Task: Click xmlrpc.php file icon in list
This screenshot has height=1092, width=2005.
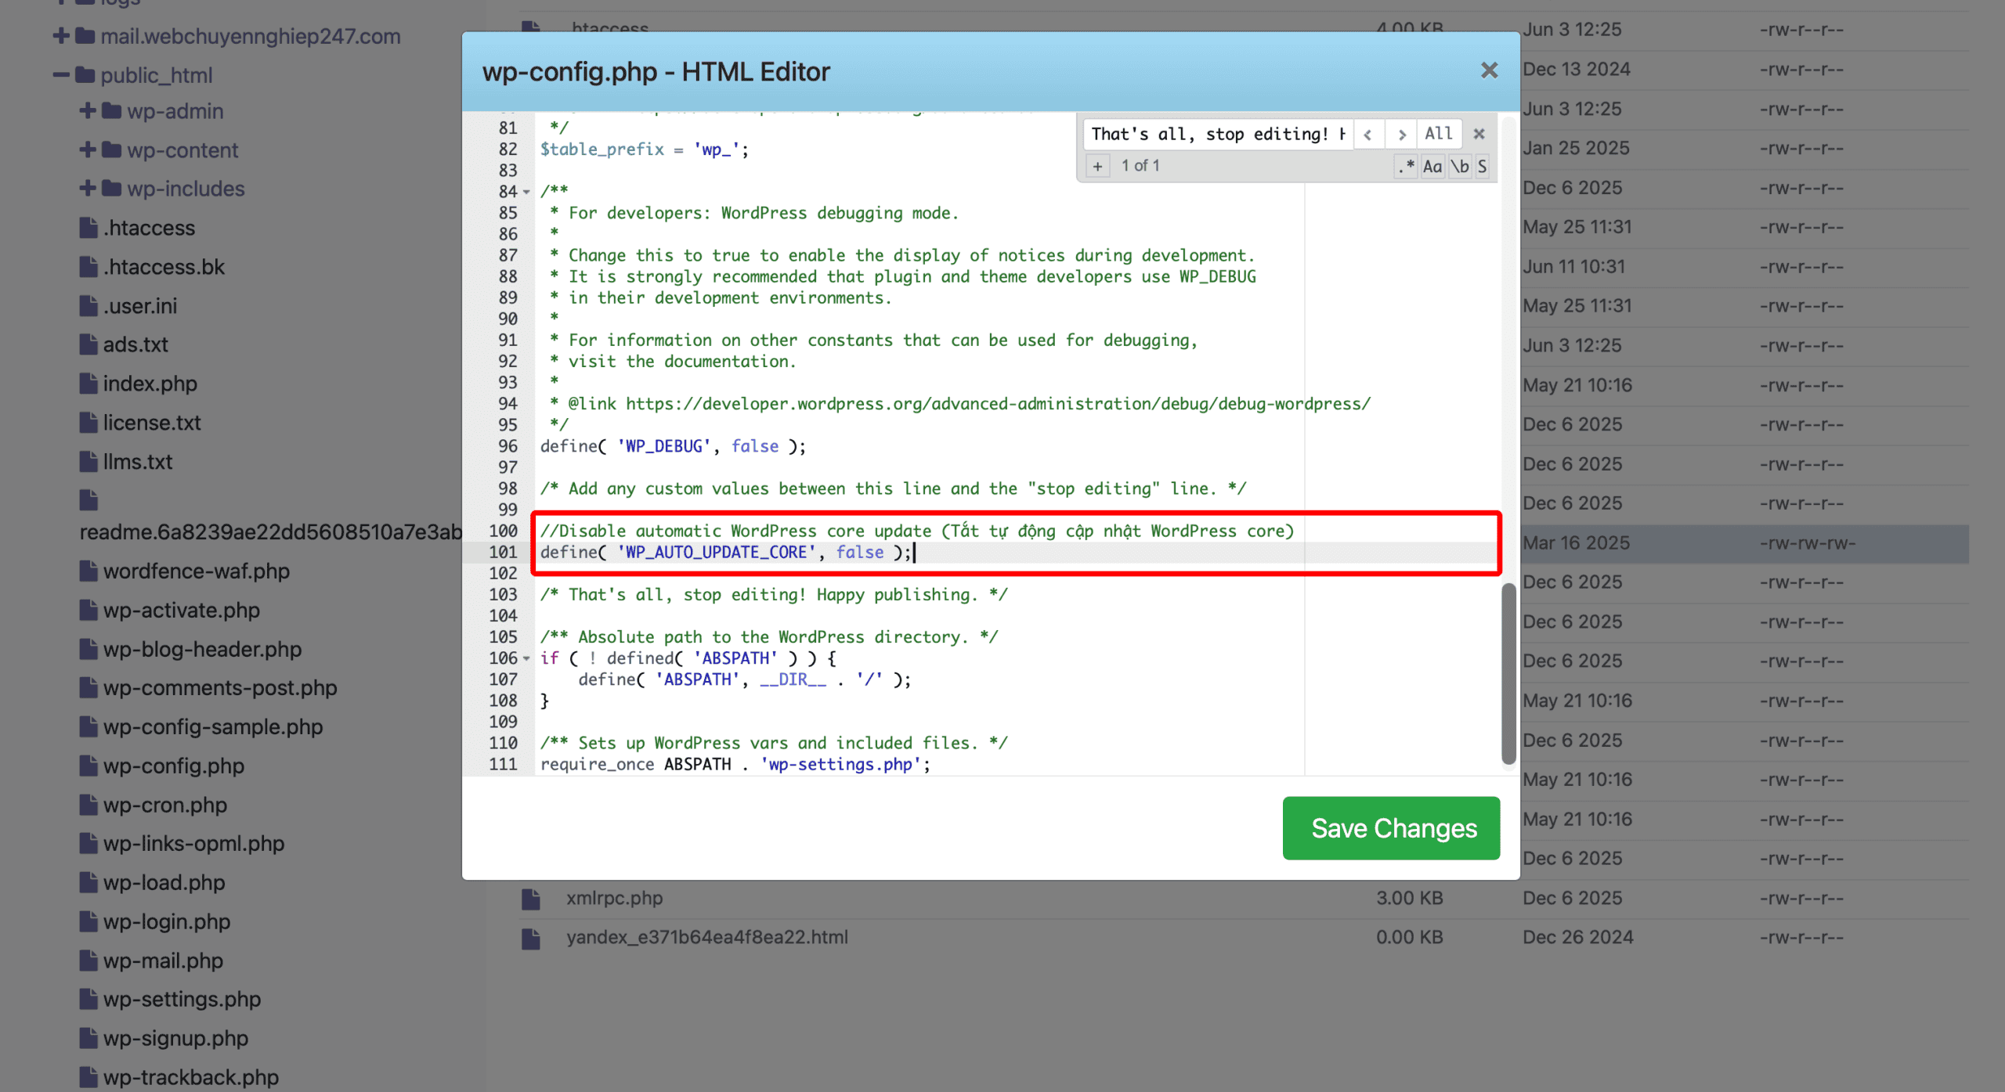Action: [531, 899]
